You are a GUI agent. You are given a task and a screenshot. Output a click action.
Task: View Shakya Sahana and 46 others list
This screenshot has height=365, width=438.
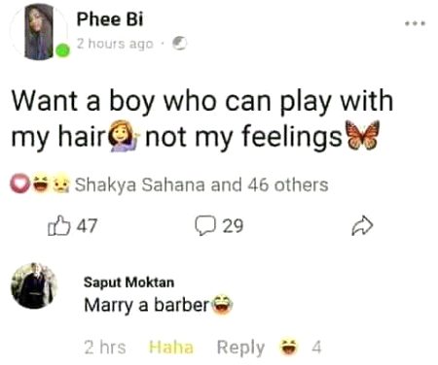coord(201,185)
